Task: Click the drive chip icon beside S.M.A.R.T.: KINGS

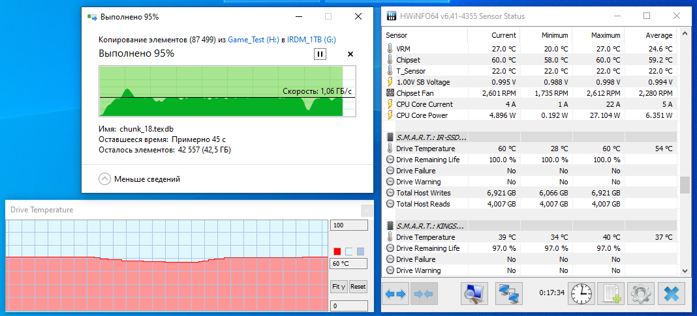Action: tap(390, 226)
